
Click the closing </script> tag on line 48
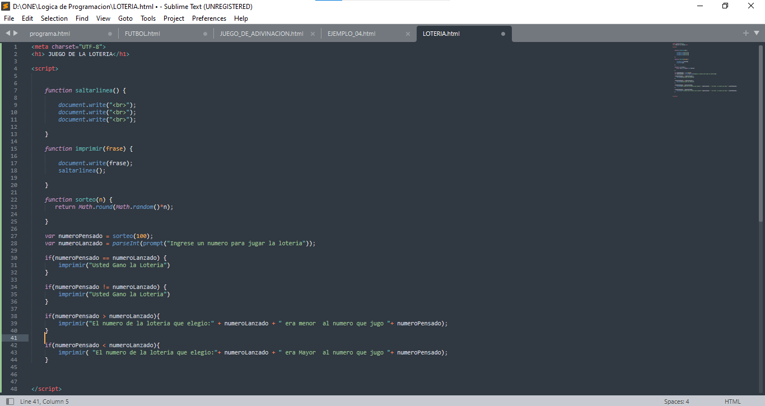(x=46, y=389)
